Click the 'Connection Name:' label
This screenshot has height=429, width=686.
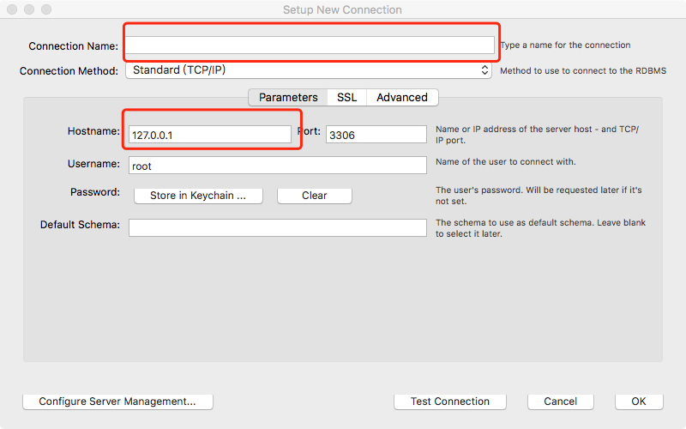click(x=74, y=46)
